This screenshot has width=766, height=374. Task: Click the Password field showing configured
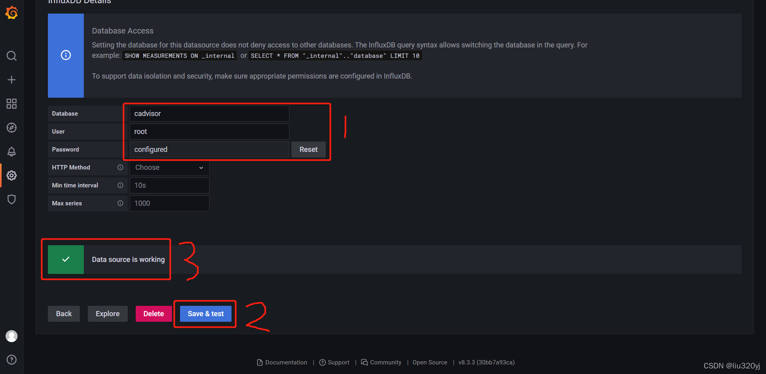pyautogui.click(x=209, y=150)
